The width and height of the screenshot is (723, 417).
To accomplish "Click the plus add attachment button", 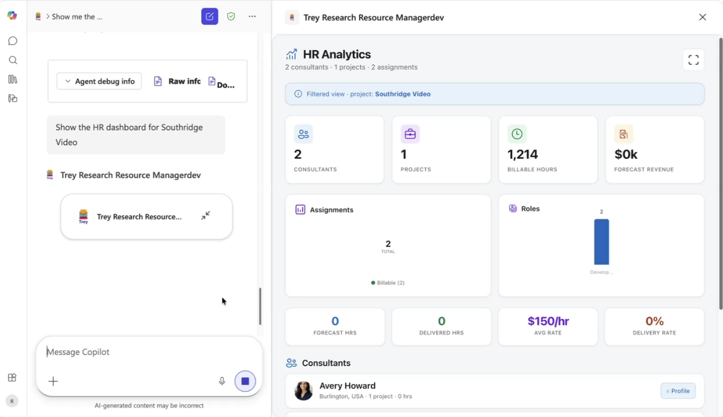I will 53,381.
